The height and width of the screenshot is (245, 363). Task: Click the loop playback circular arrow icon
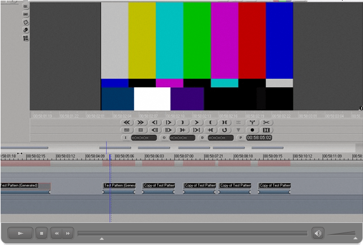tap(224, 130)
